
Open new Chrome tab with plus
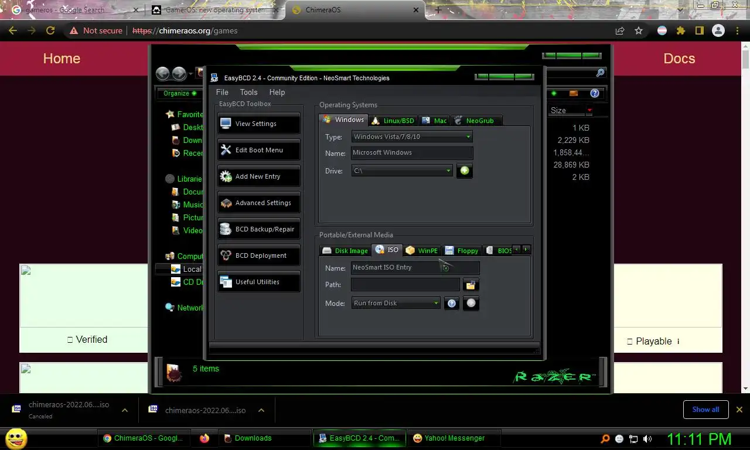click(x=438, y=10)
